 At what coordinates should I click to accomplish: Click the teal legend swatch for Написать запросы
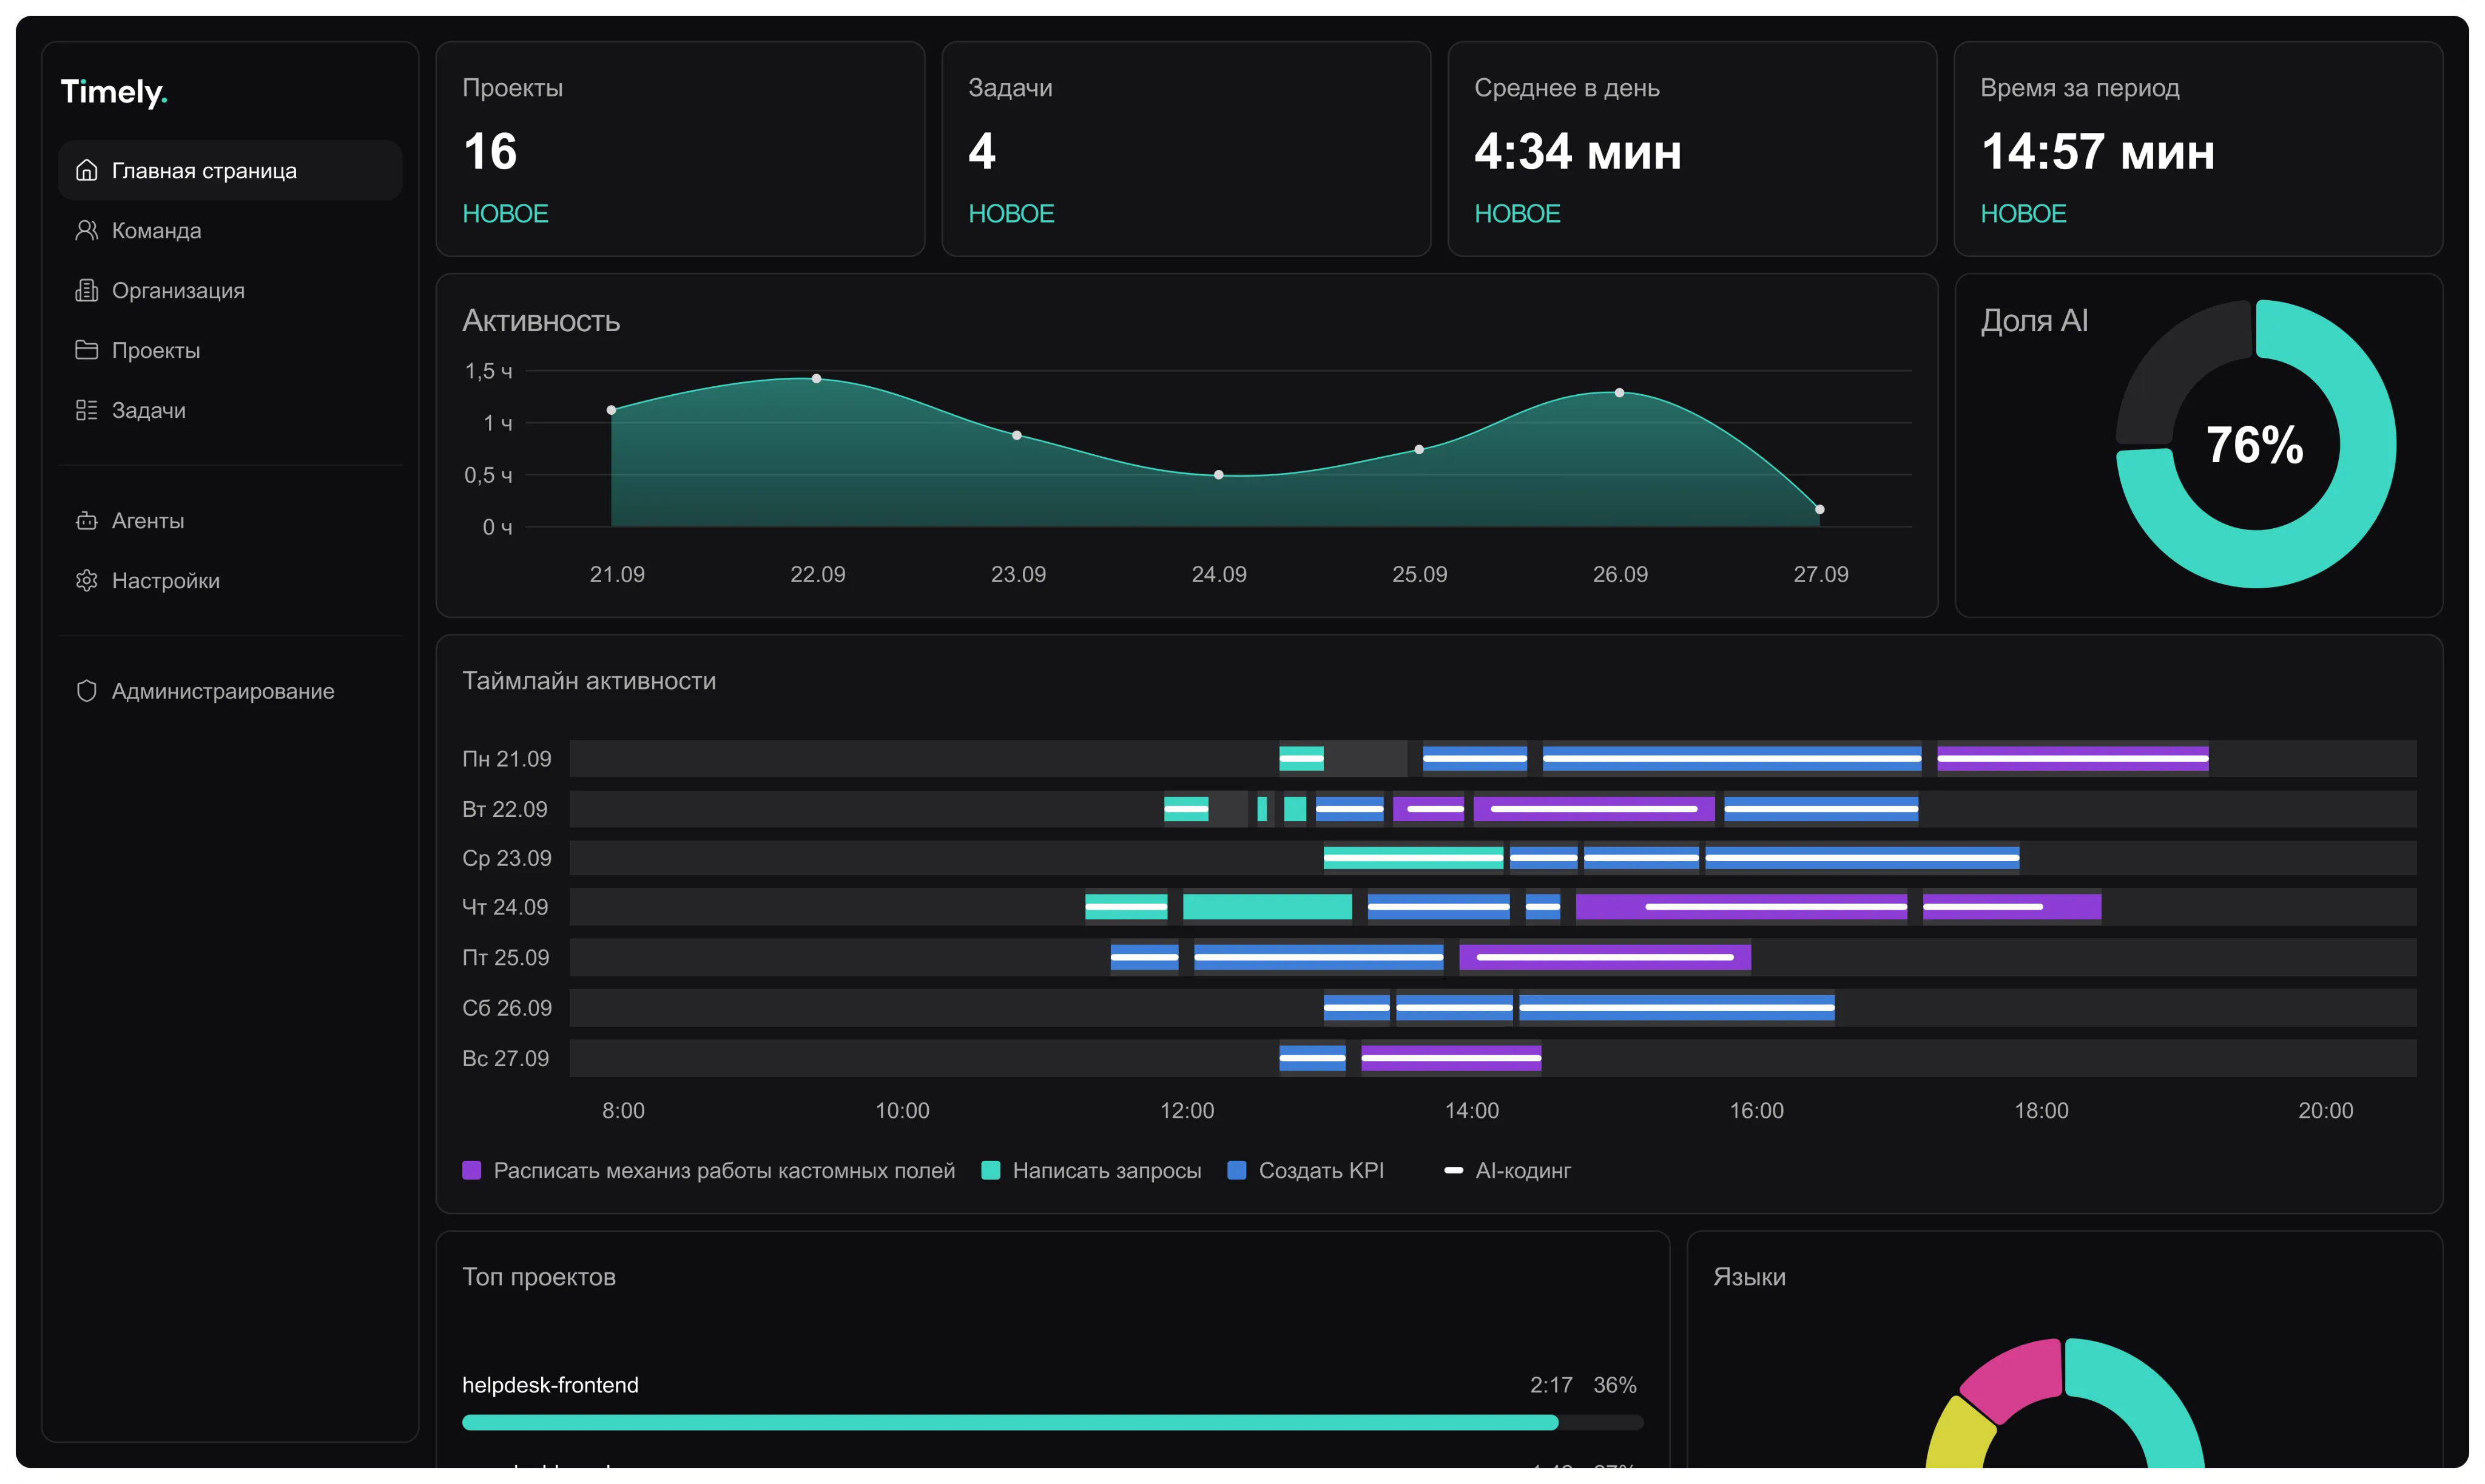[x=991, y=1170]
